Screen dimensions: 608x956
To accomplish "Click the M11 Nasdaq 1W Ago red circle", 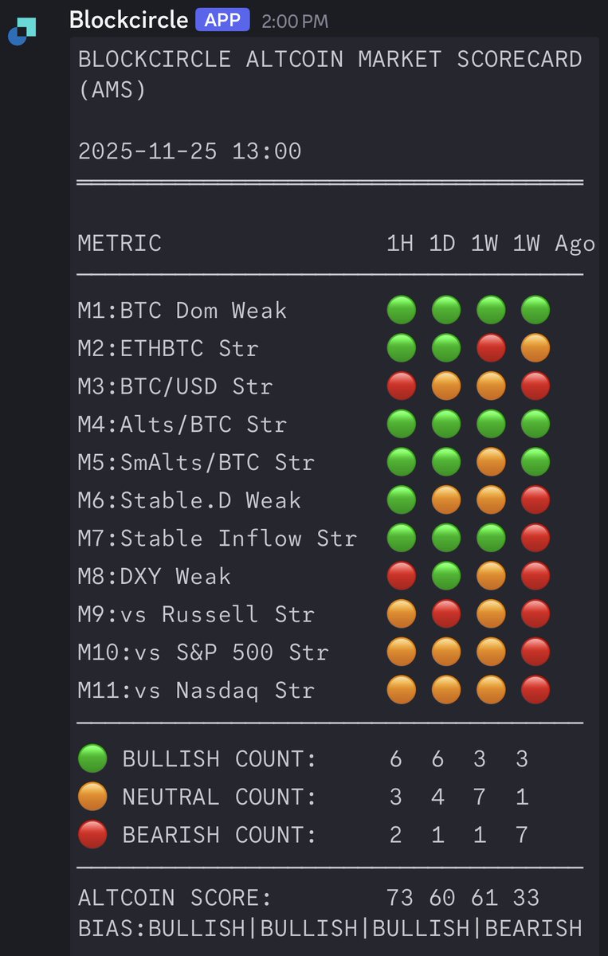I will [x=535, y=692].
